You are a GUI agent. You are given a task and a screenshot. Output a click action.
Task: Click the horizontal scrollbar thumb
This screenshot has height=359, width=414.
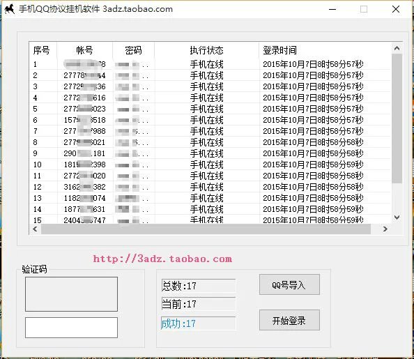pos(206,229)
